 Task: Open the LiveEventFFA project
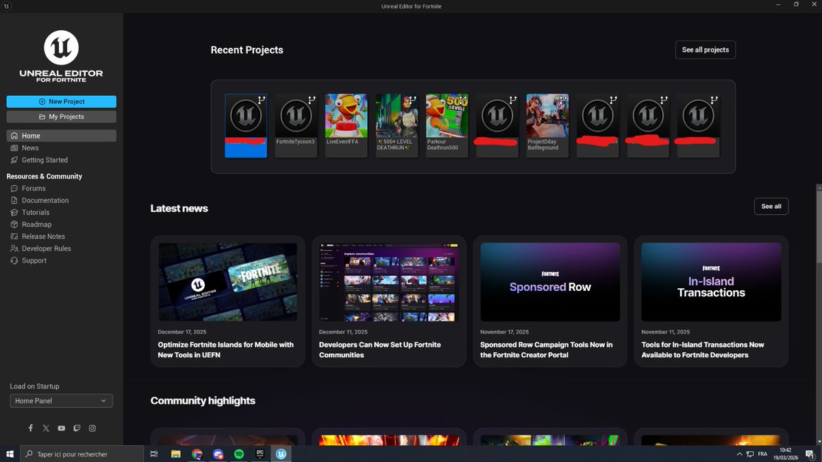[346, 126]
